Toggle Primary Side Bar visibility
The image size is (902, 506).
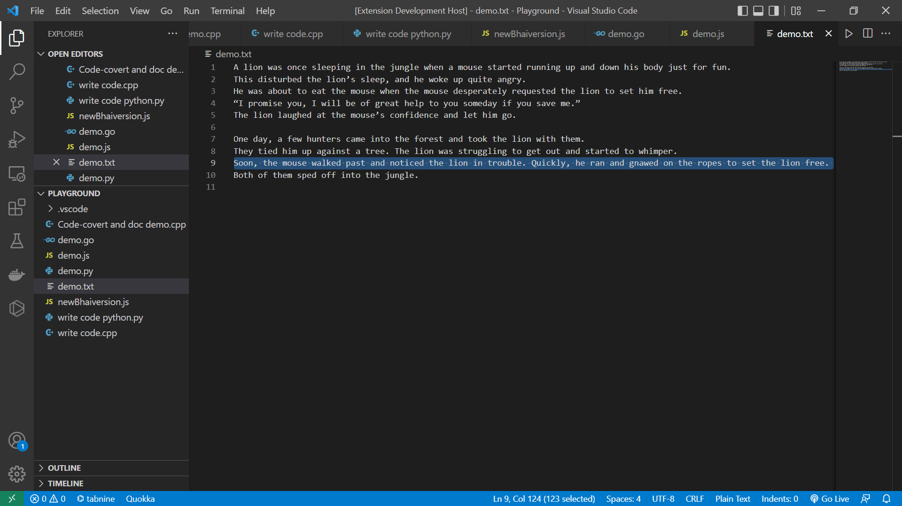point(743,10)
